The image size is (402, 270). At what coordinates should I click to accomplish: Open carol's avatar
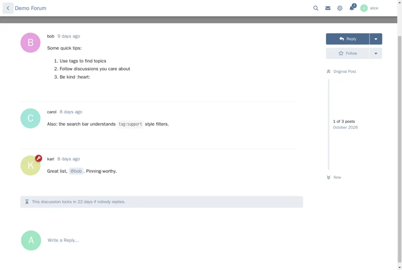tap(31, 119)
